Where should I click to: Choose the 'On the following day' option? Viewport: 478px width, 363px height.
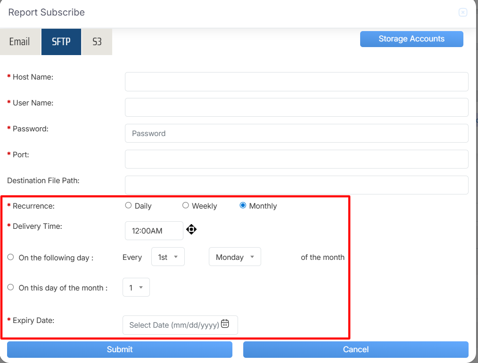(x=11, y=257)
